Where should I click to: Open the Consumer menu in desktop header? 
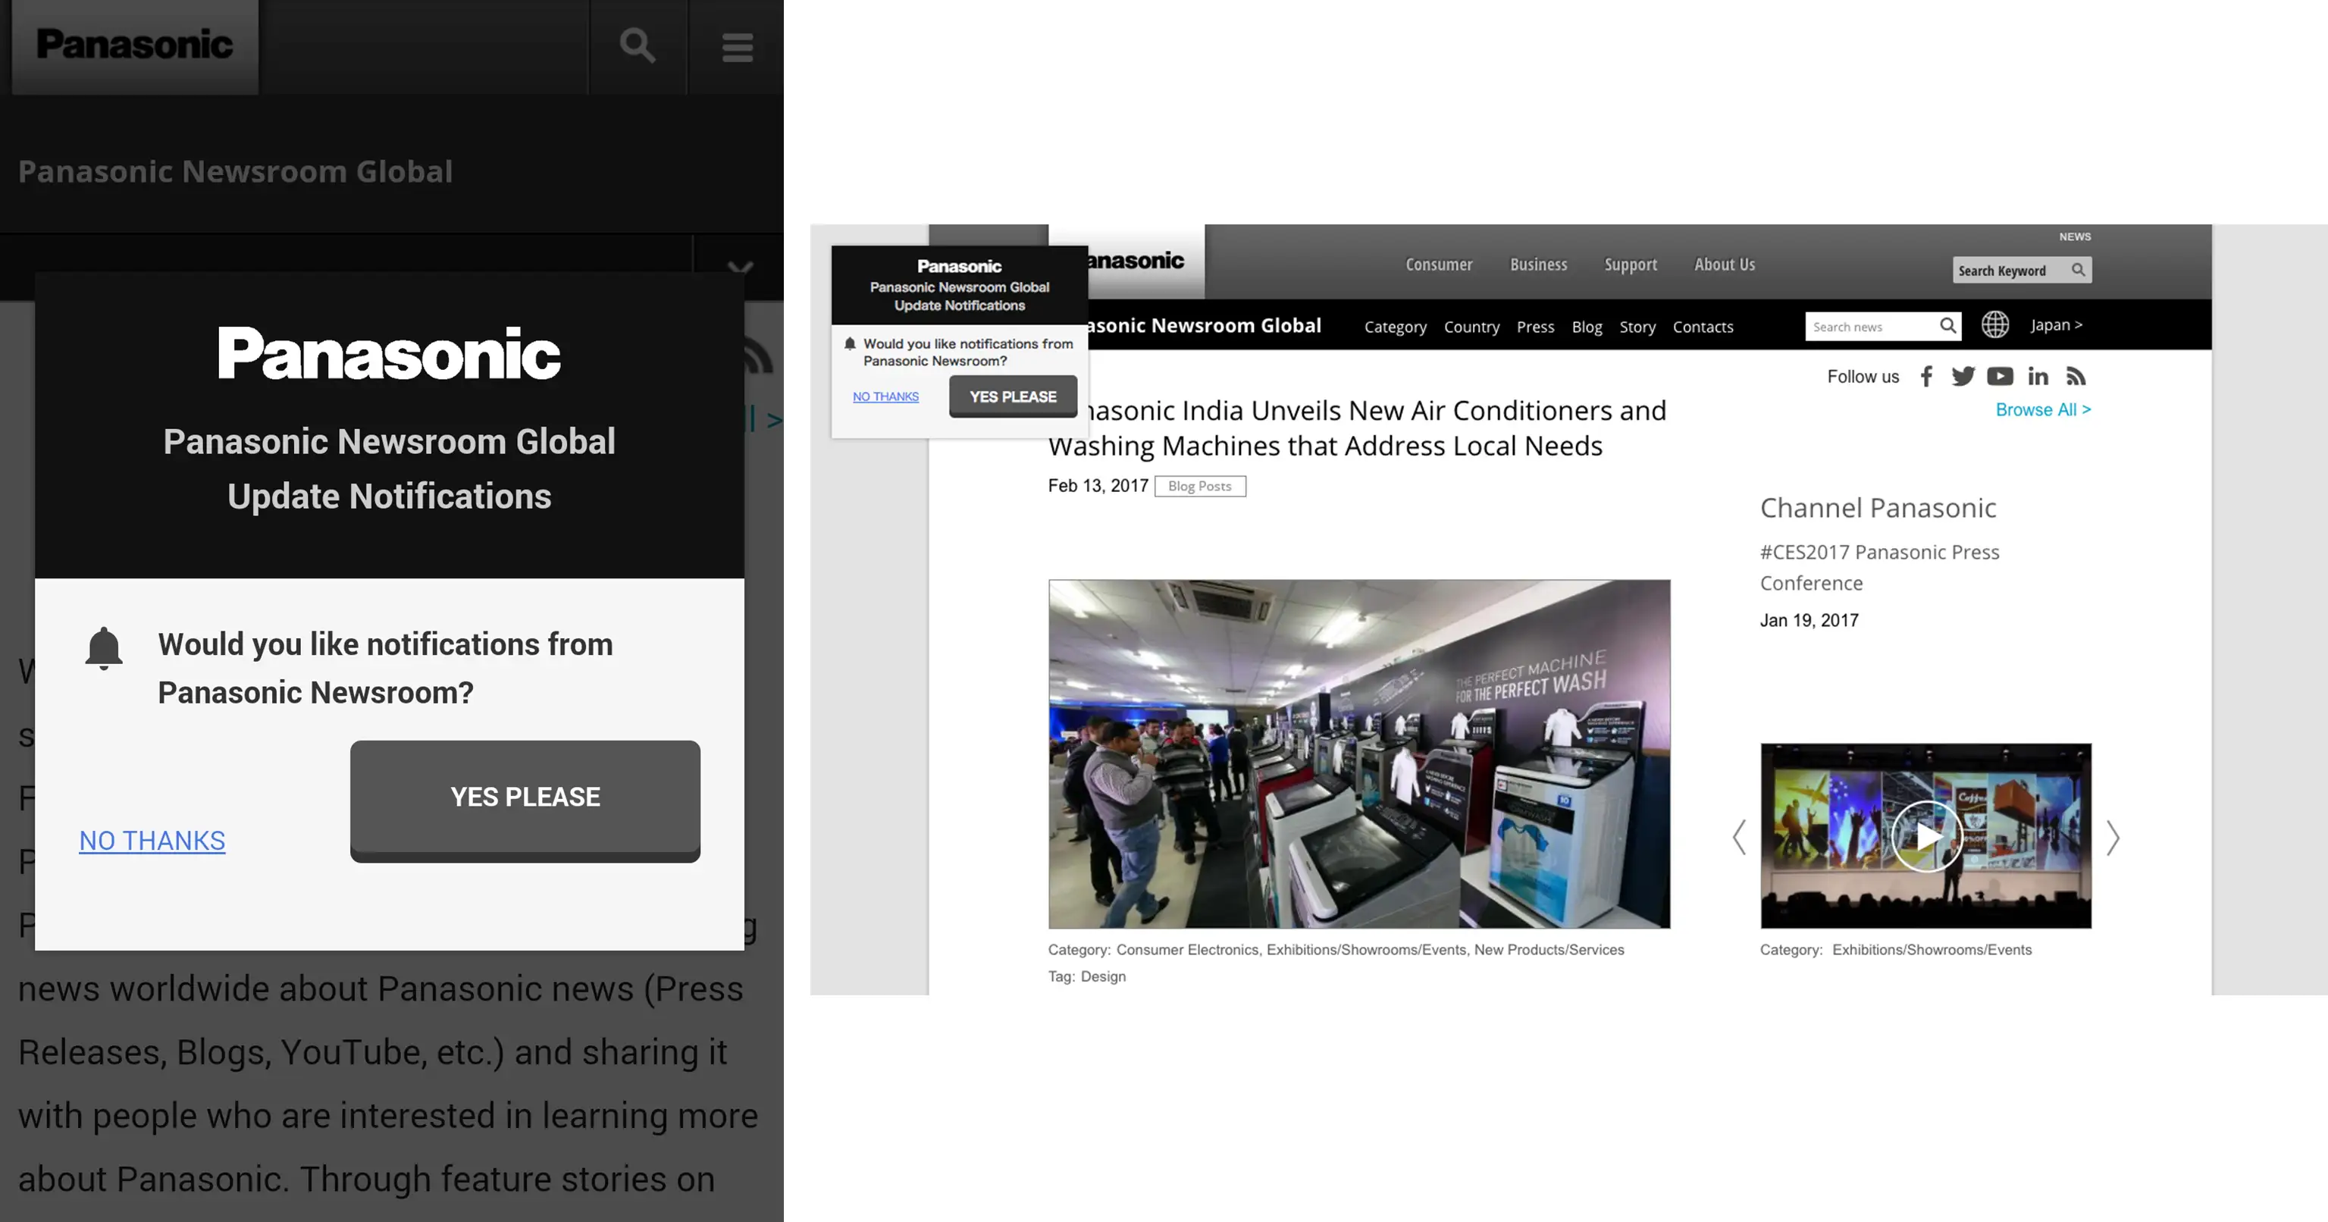pos(1439,264)
